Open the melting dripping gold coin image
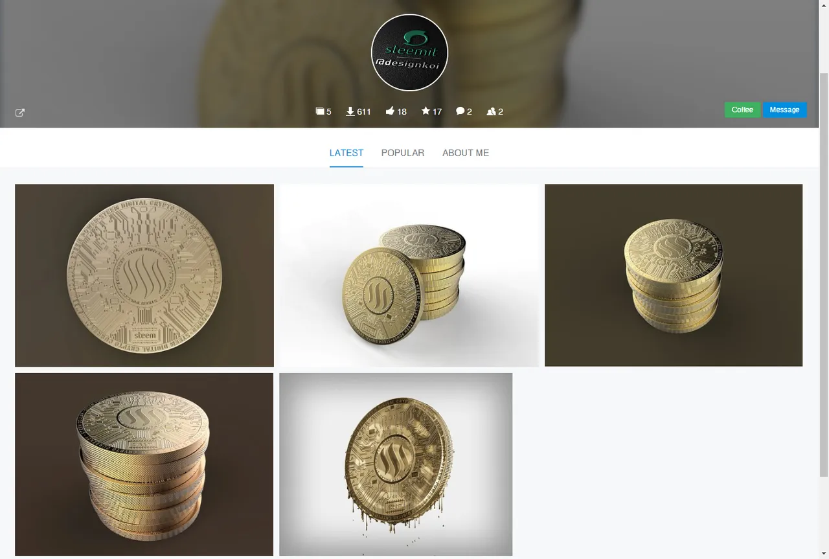This screenshot has height=559, width=829. pyautogui.click(x=396, y=464)
